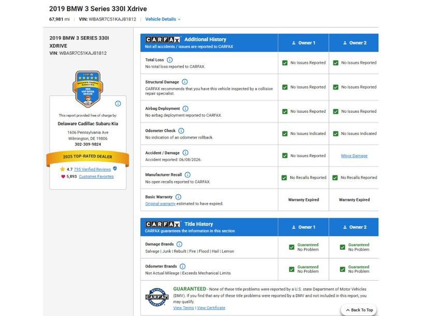Viewport: 422px width, 316px height.
Task: Click the 67,981 mi mileage text
Action: point(59,19)
